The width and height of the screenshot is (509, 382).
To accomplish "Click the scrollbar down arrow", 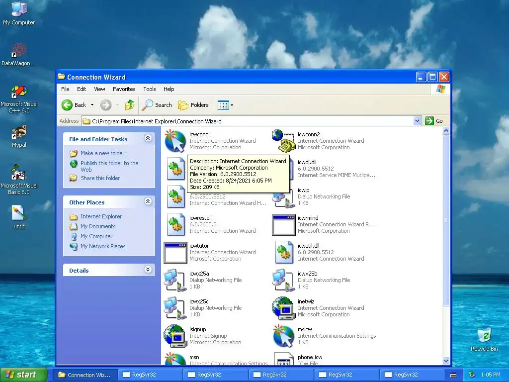I will pyautogui.click(x=446, y=361).
